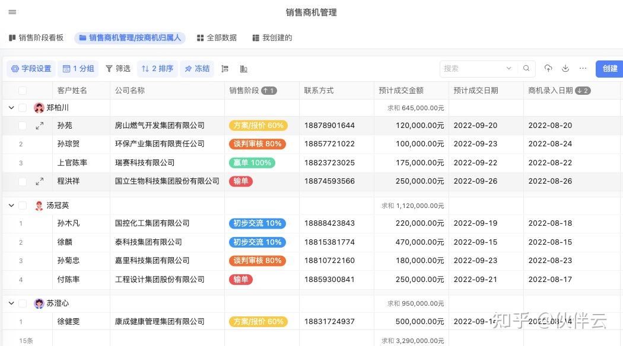Click 方案/报价 60% tag in 孙苑 row
The width and height of the screenshot is (623, 346).
(258, 126)
